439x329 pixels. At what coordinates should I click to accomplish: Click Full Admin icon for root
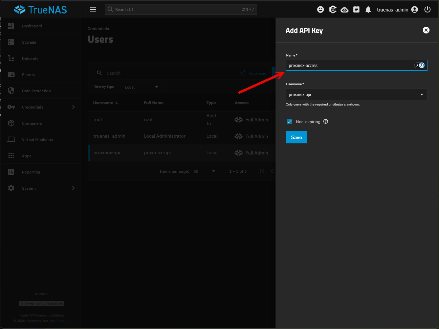click(x=239, y=120)
